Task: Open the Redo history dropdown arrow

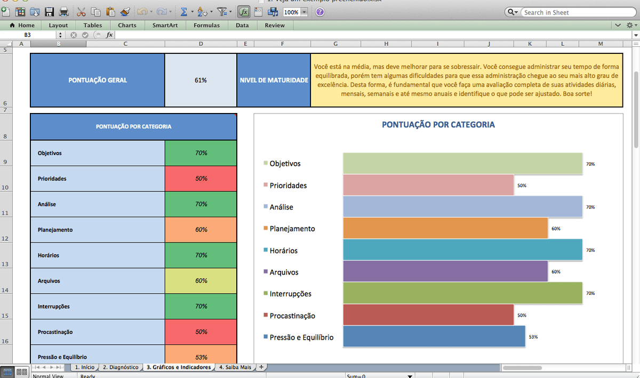Action: (x=171, y=12)
